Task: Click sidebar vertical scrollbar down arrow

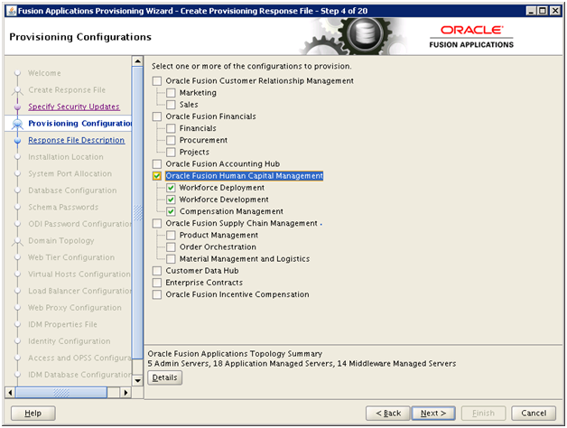Action: [137, 381]
